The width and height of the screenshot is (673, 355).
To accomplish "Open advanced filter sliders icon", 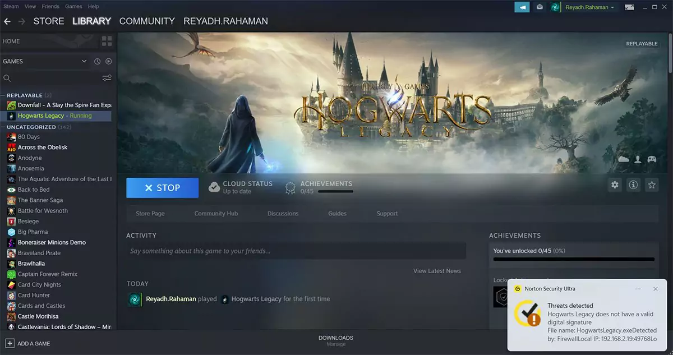I will [107, 78].
